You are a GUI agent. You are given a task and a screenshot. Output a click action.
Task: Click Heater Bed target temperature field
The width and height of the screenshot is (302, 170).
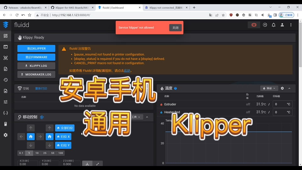click(x=282, y=112)
